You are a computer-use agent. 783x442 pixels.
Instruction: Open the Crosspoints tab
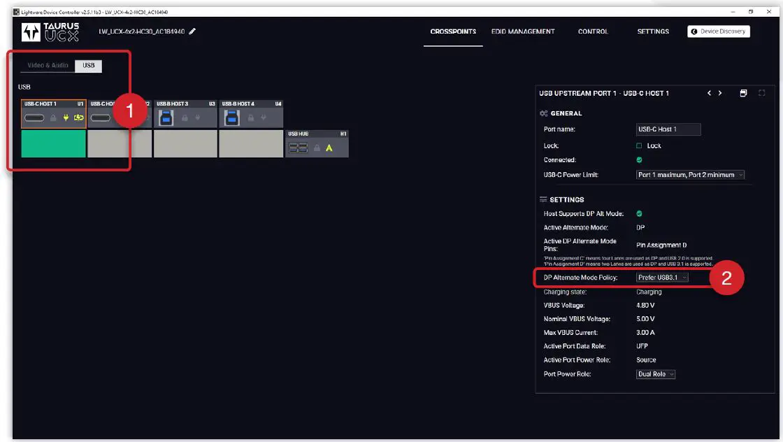pyautogui.click(x=453, y=31)
